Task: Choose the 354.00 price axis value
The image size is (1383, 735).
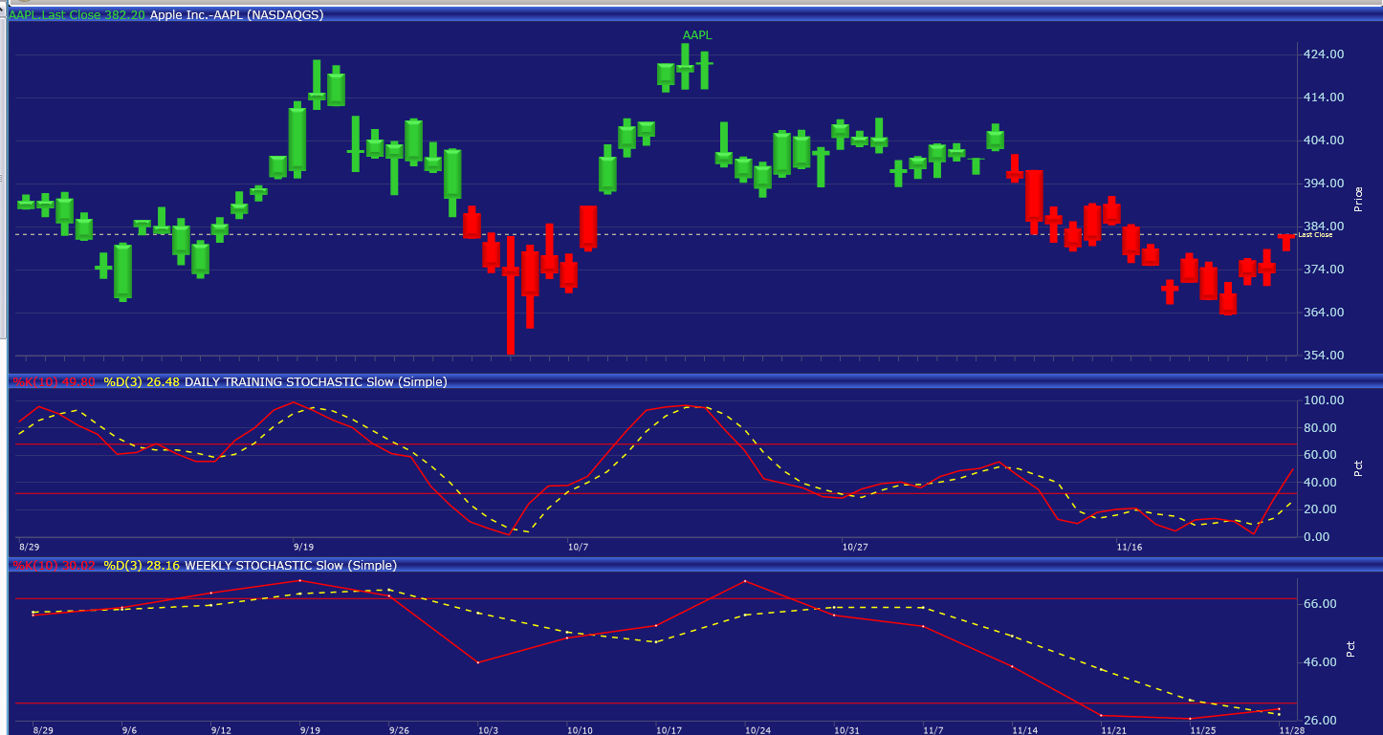Action: (x=1325, y=356)
